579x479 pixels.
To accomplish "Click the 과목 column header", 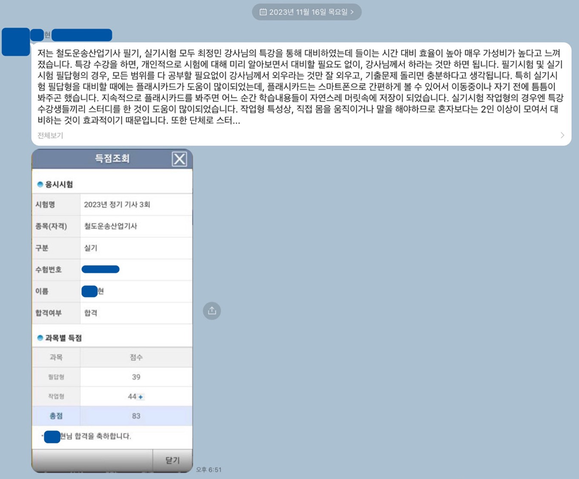I will point(56,357).
